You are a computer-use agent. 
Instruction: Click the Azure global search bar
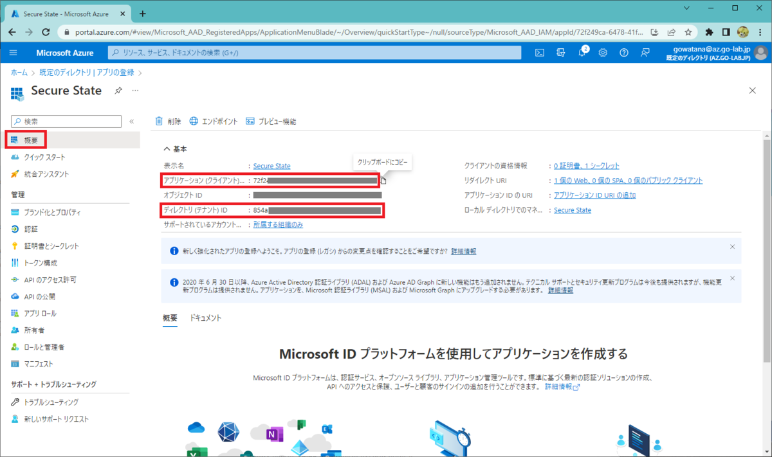coord(315,53)
